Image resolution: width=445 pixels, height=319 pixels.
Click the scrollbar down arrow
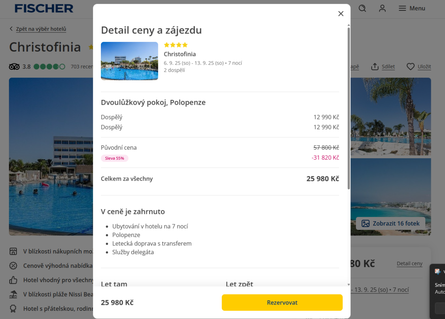349,284
